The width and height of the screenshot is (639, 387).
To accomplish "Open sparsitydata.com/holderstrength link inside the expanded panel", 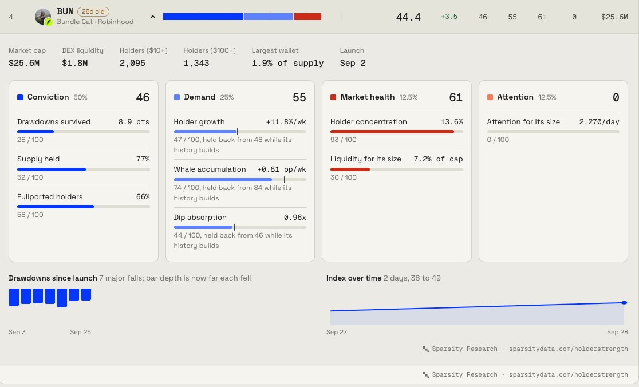I will pyautogui.click(x=568, y=349).
